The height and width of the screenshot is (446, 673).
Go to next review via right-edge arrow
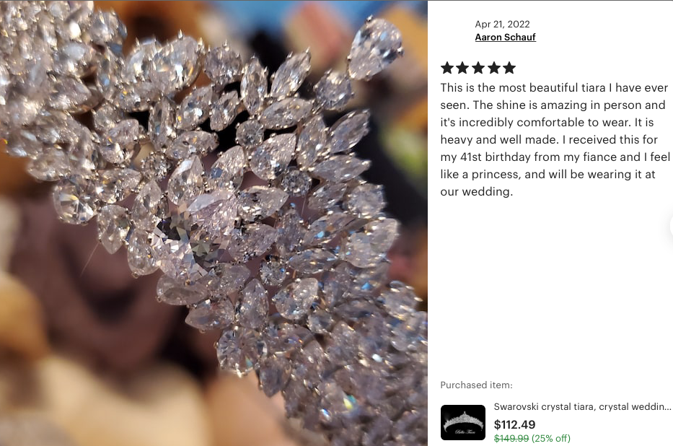tap(670, 227)
